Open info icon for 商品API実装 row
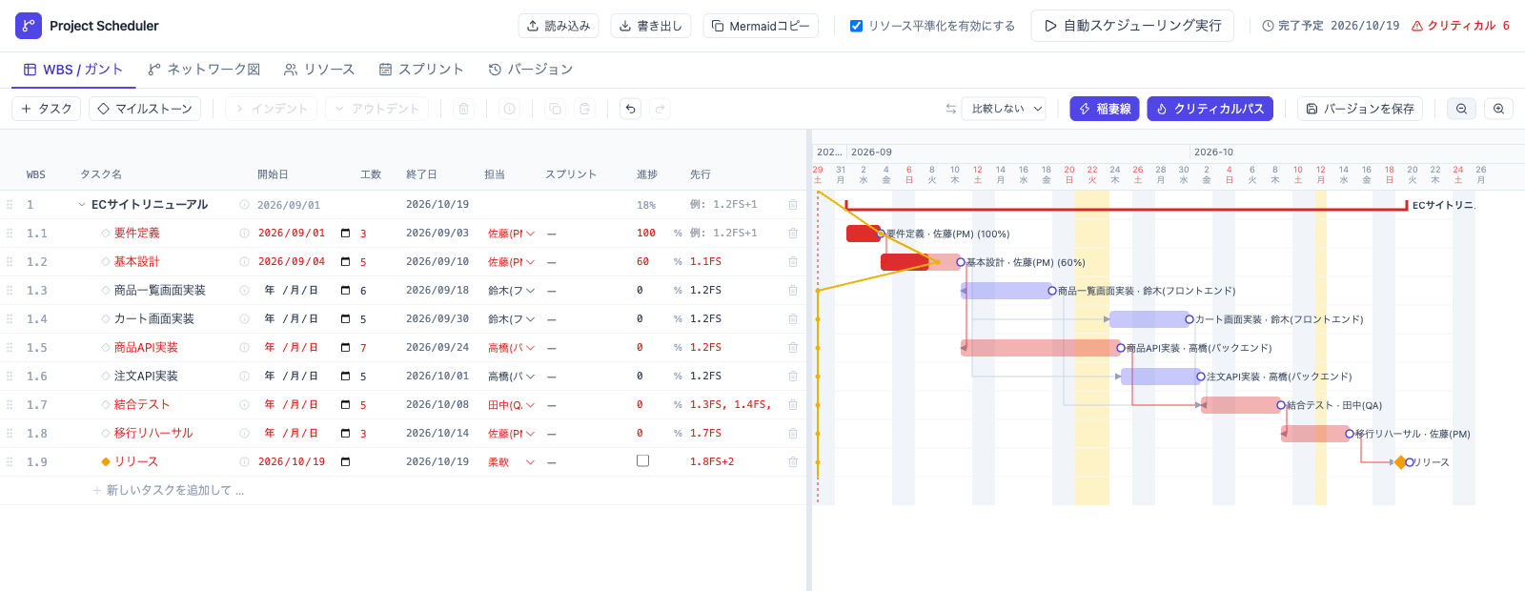1525x591 pixels. pyautogui.click(x=245, y=347)
